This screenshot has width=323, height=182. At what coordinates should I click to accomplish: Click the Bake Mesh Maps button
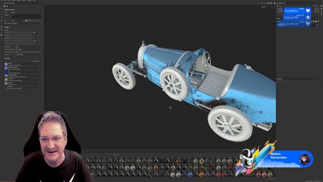click(x=36, y=61)
